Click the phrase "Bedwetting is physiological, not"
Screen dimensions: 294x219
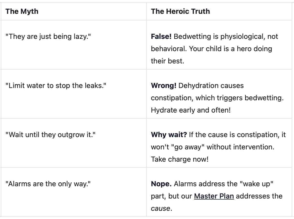[x=226, y=36]
